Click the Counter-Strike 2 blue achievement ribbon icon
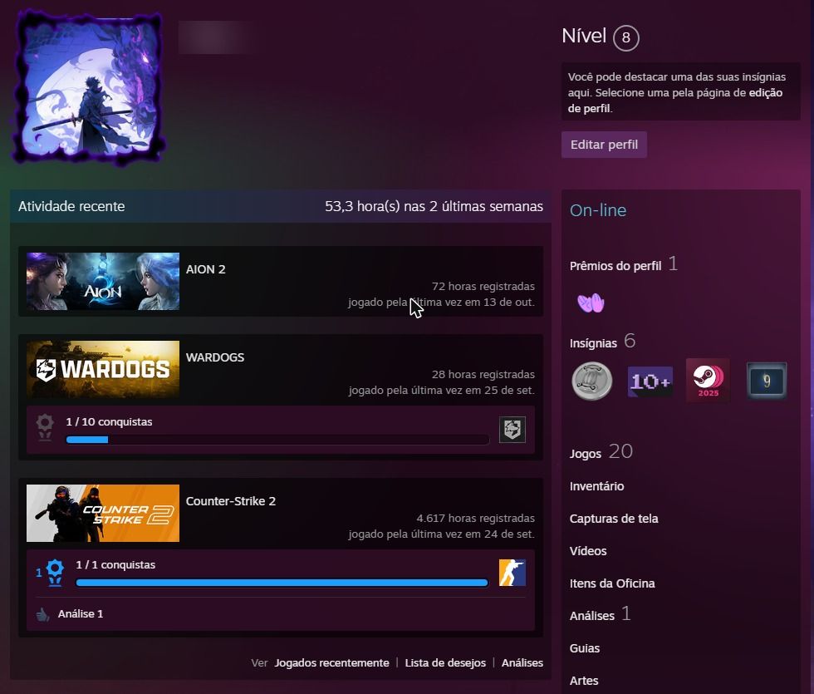Screen dimensions: 814x694 tap(55, 573)
